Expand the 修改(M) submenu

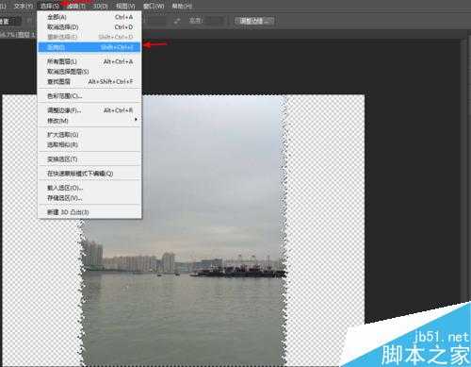[x=89, y=121]
